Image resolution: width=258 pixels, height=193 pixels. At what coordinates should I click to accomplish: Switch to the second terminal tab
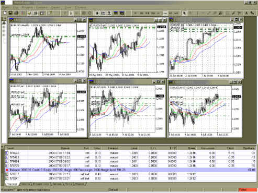(x=25, y=184)
